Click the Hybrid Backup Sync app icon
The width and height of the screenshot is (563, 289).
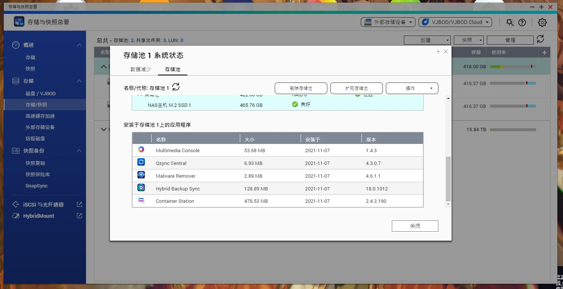[141, 188]
